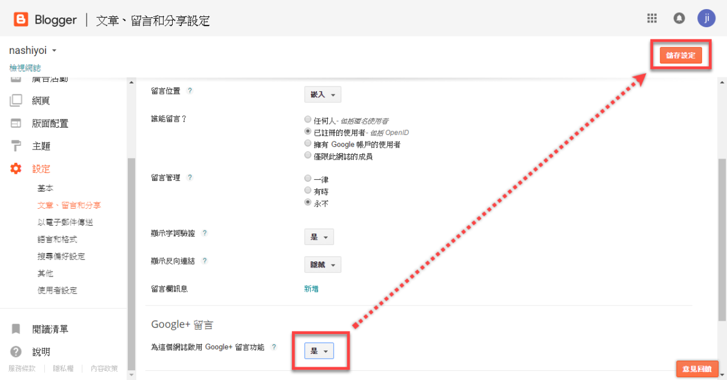
Task: Click help icon beside 留言位置
Action: (190, 91)
